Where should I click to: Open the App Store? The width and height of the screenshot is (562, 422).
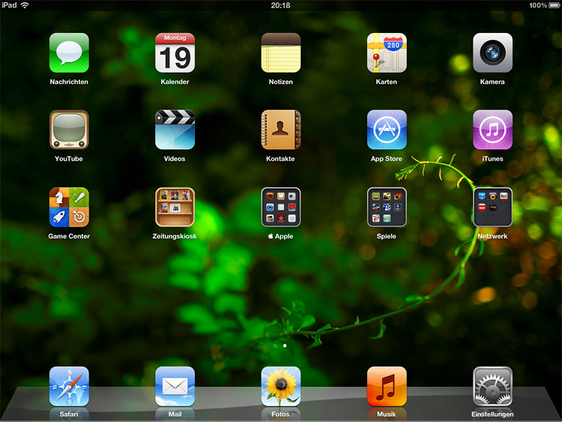tap(387, 130)
